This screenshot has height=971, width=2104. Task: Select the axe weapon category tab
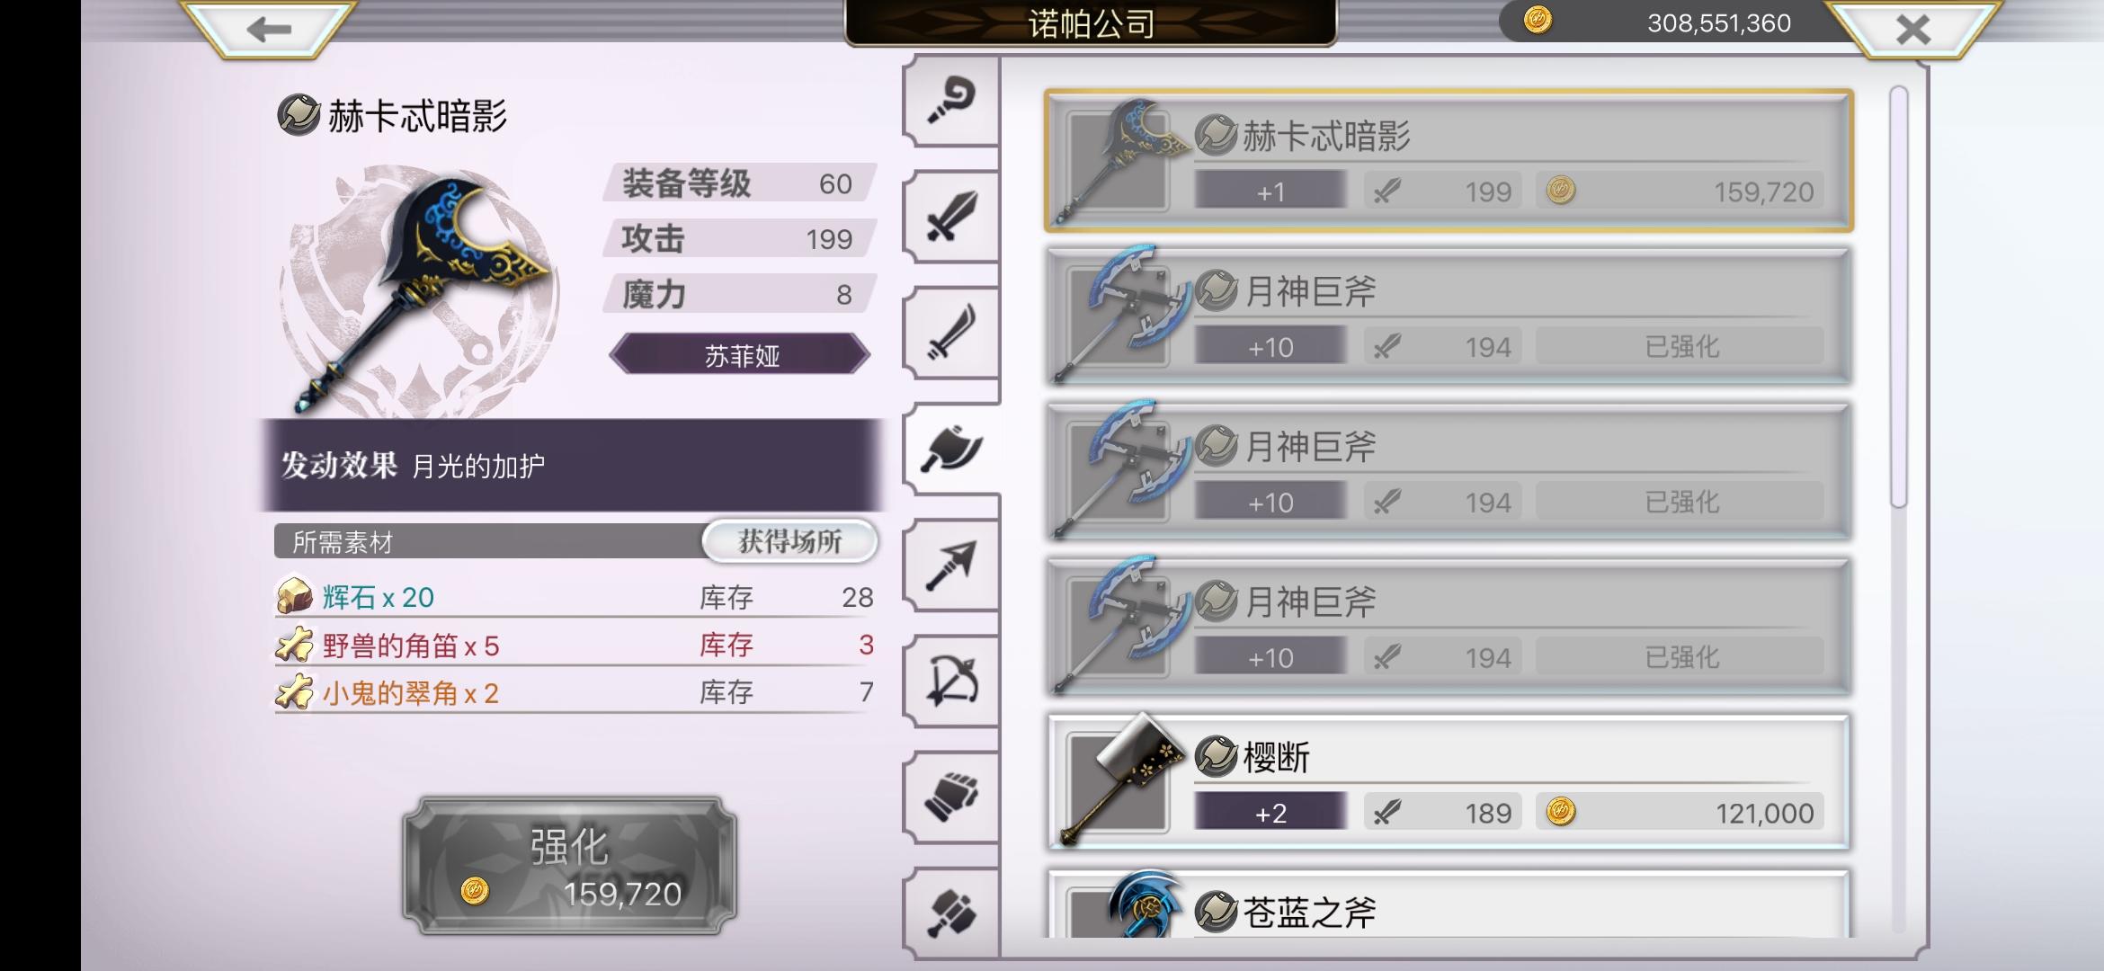click(951, 449)
